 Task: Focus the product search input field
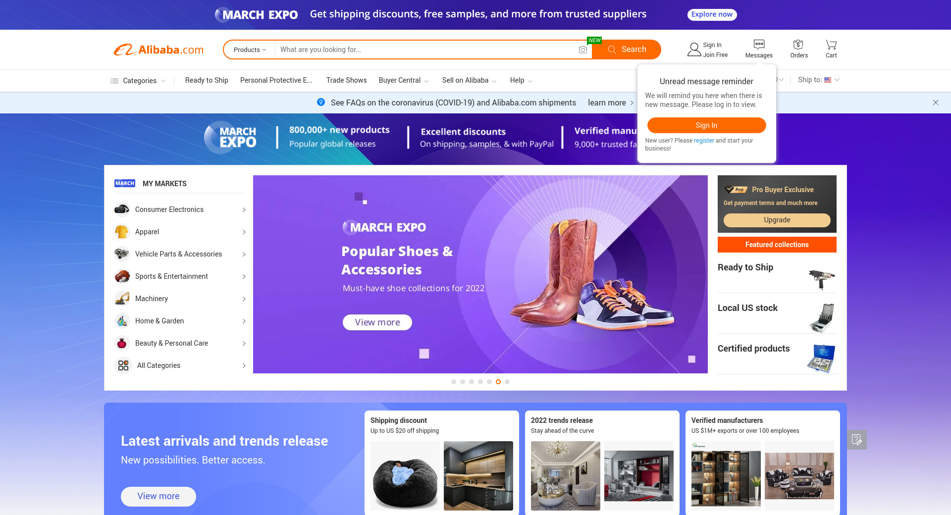tap(426, 50)
